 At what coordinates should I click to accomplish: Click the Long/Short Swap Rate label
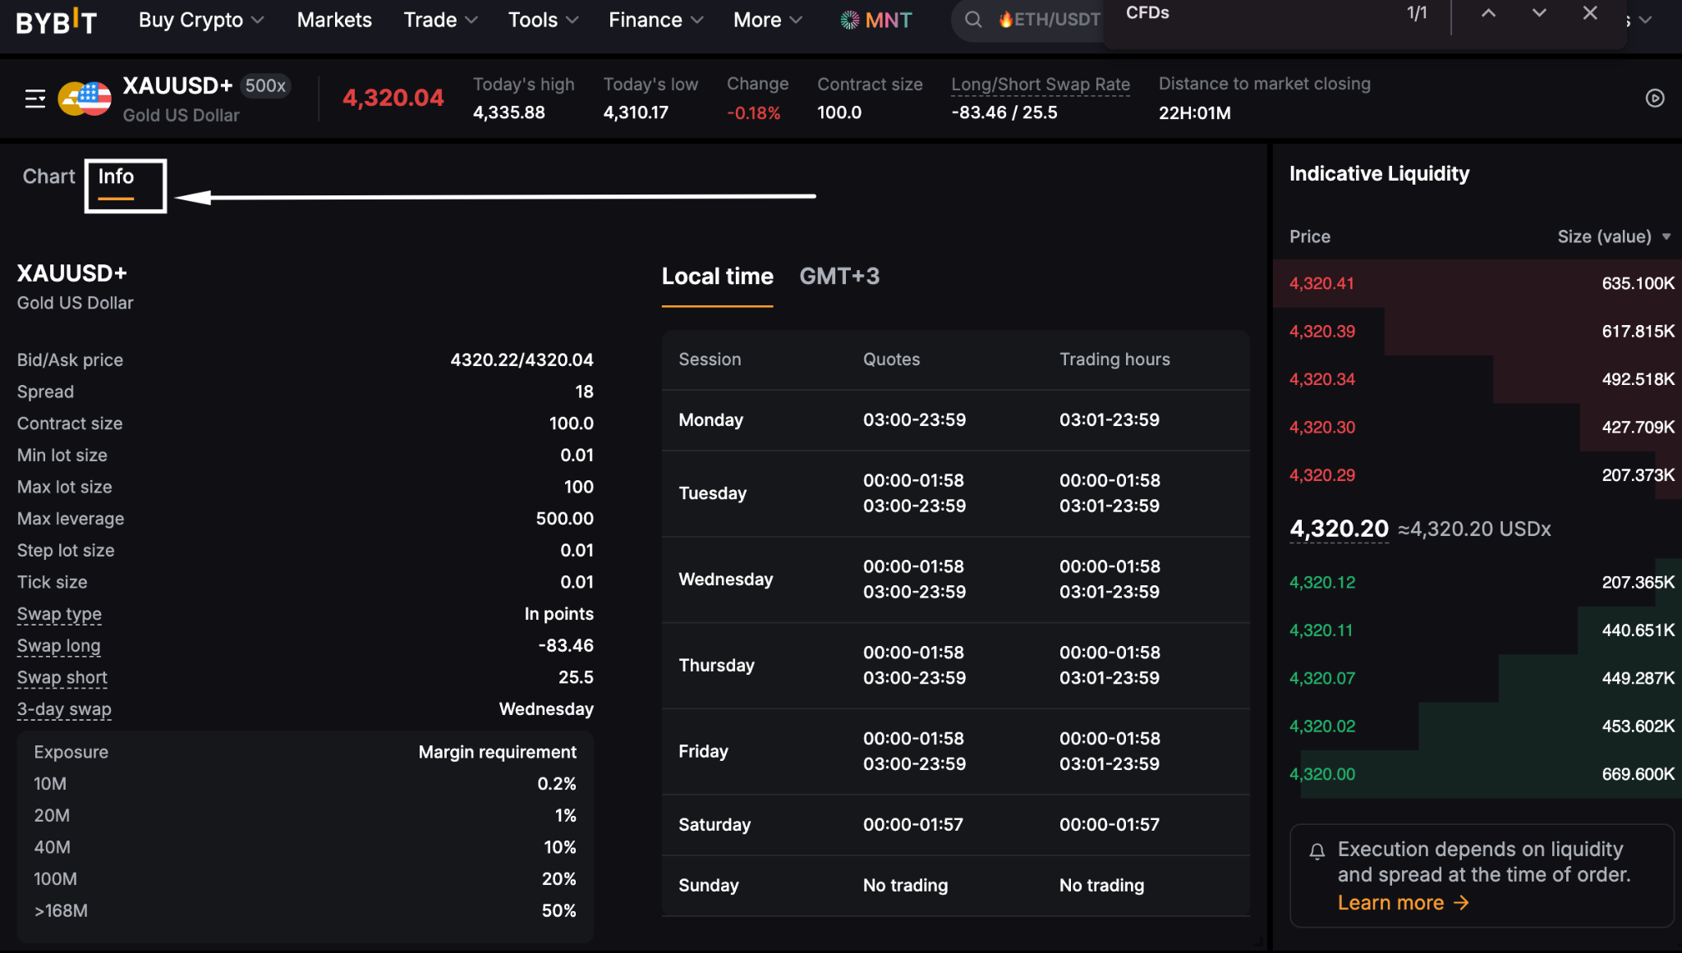point(1041,85)
